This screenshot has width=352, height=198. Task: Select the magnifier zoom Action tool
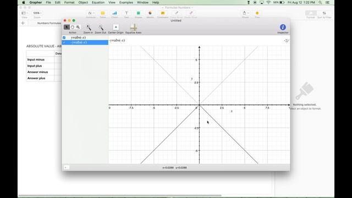(x=78, y=27)
